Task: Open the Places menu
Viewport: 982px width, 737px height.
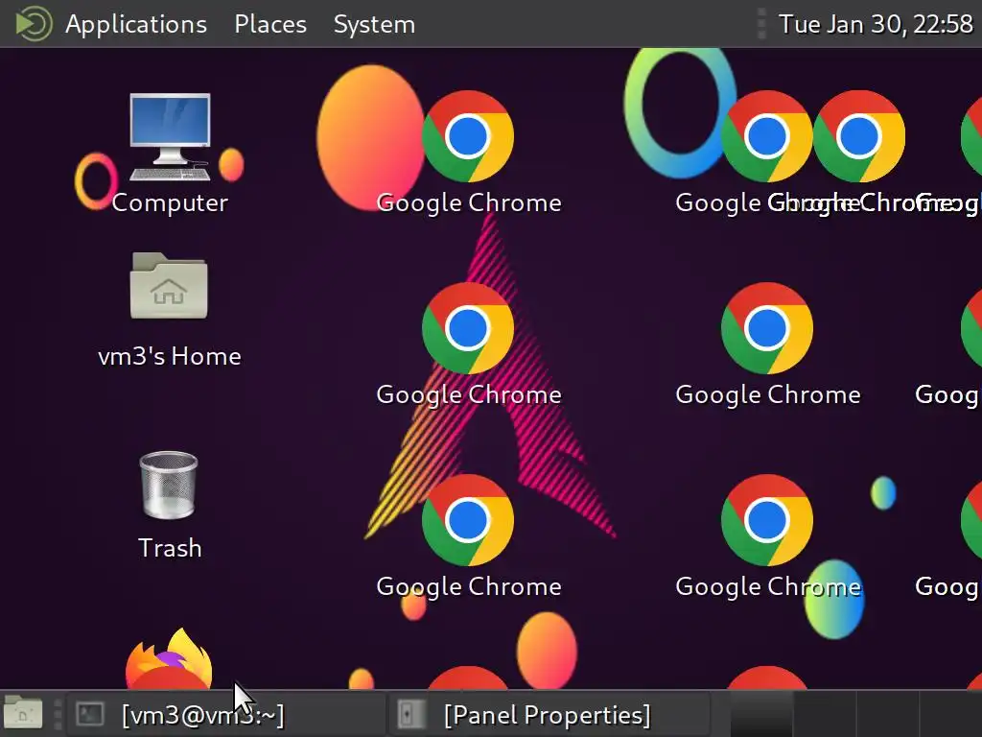Action: tap(270, 24)
